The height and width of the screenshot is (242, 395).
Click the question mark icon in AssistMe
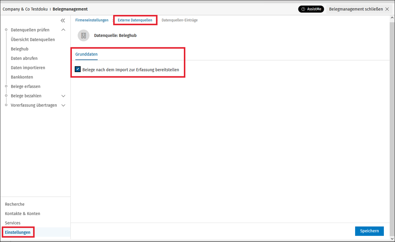pos(303,9)
